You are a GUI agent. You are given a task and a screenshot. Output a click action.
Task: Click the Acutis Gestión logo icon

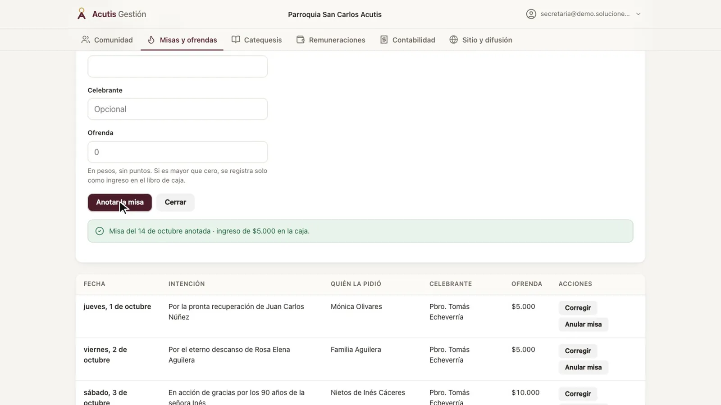[x=82, y=14]
